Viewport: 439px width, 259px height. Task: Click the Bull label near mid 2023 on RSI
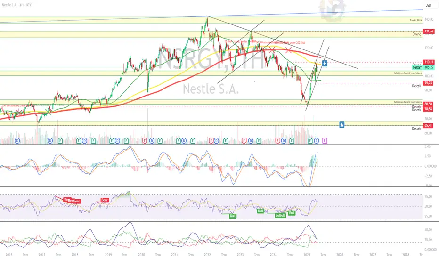[x=260, y=211]
